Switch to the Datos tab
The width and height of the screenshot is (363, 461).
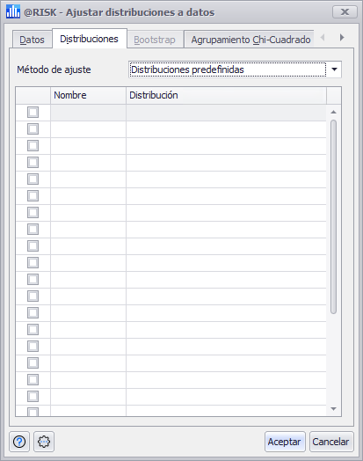pyautogui.click(x=32, y=40)
